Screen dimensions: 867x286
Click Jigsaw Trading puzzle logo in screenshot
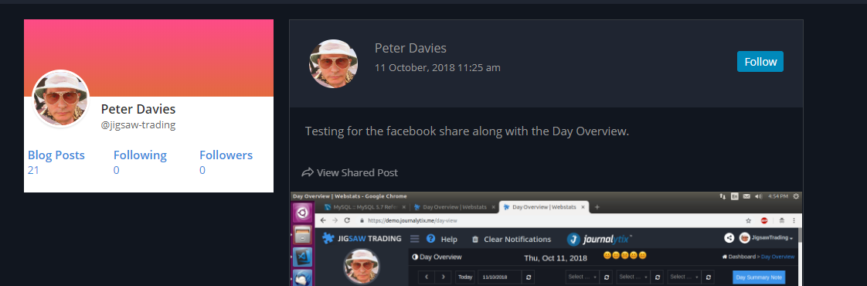(362, 238)
